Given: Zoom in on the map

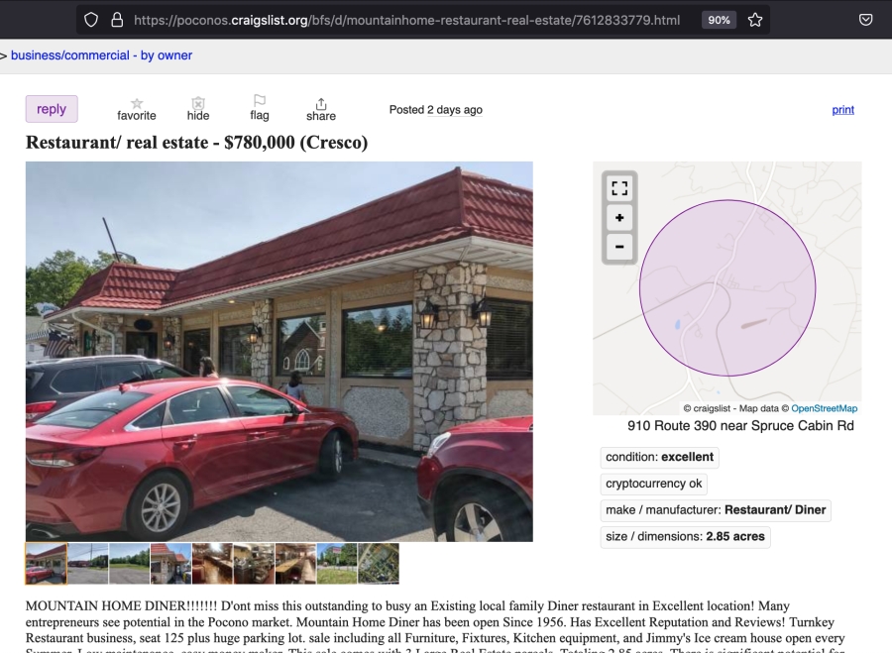Looking at the screenshot, I should [x=619, y=218].
